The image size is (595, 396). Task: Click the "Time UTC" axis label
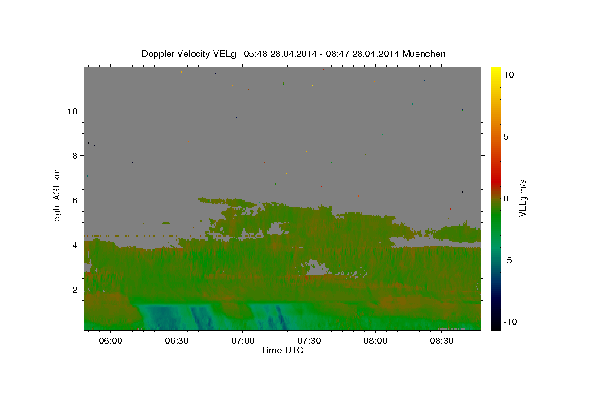click(x=282, y=350)
